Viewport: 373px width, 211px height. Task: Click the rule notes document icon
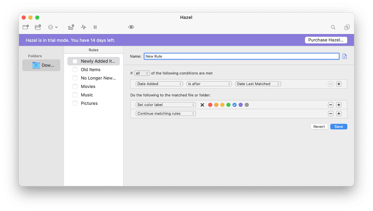(344, 56)
